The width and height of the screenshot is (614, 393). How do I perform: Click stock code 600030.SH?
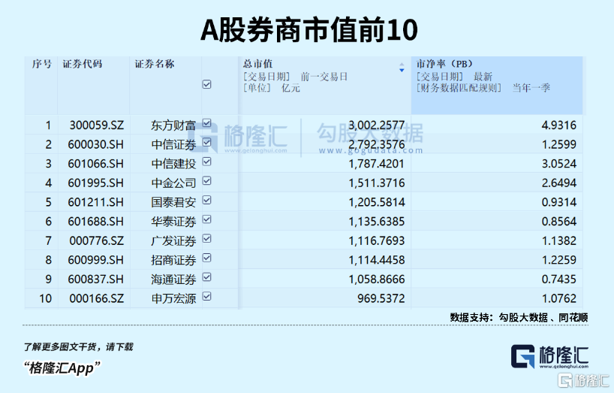(95, 144)
